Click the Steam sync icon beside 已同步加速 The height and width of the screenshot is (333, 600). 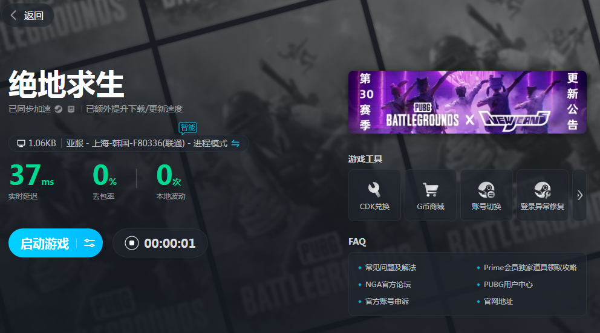pyautogui.click(x=58, y=109)
